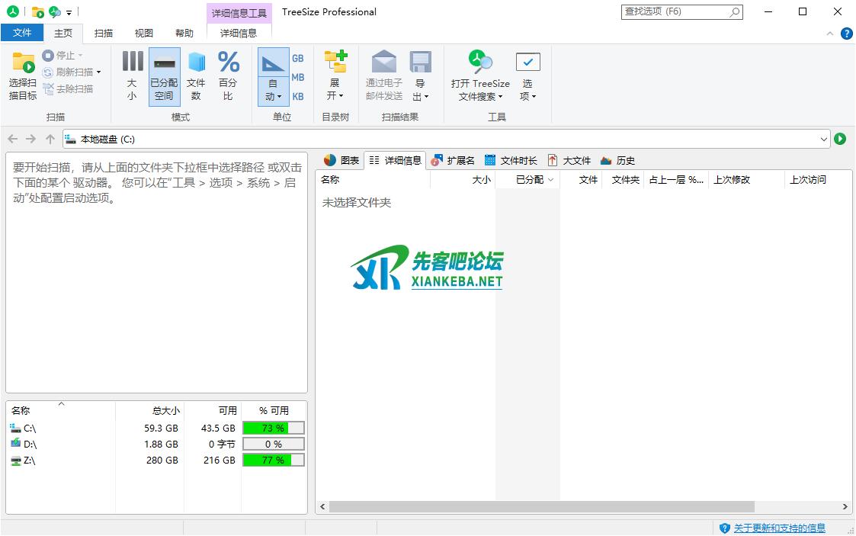Image resolution: width=856 pixels, height=536 pixels.
Task: Click the 已分配 column header
Action: tap(530, 180)
